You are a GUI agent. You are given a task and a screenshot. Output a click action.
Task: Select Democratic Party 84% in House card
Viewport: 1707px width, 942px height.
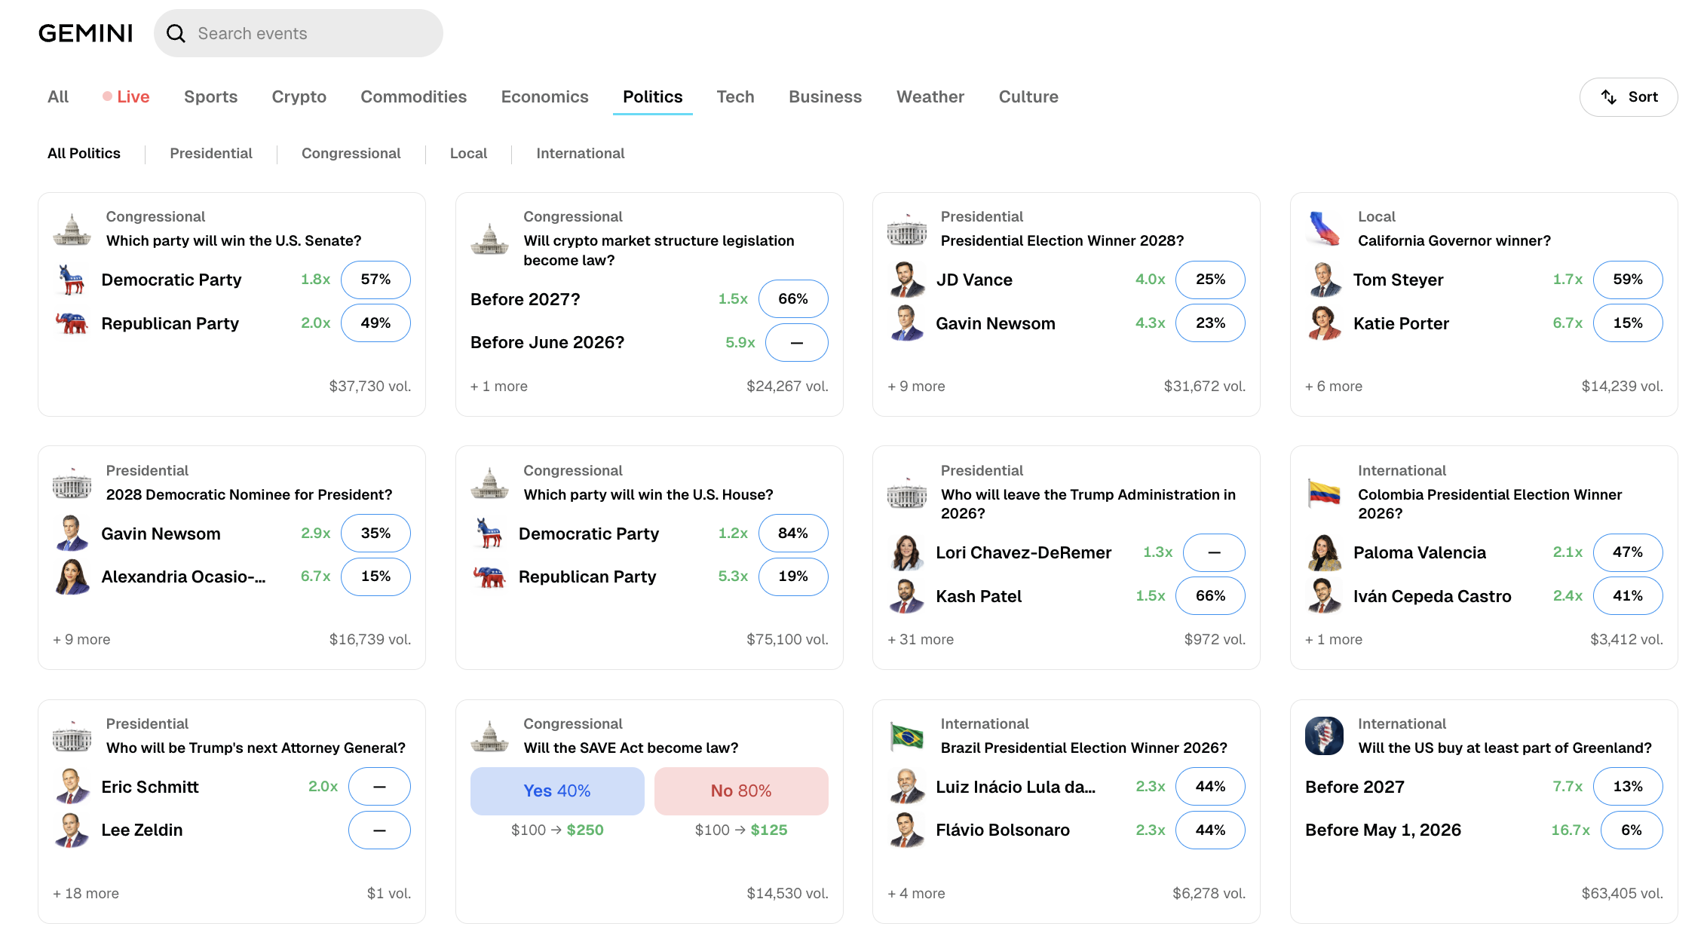tap(793, 533)
